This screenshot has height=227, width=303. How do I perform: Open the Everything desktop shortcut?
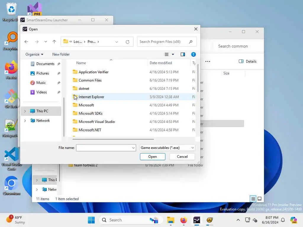click(x=12, y=41)
